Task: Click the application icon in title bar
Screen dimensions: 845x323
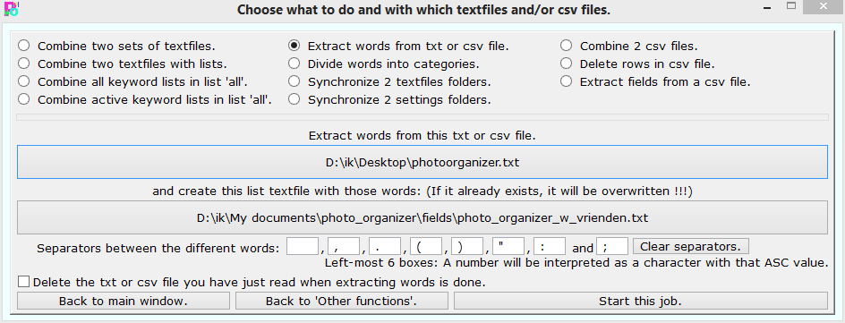Action: pos(11,9)
